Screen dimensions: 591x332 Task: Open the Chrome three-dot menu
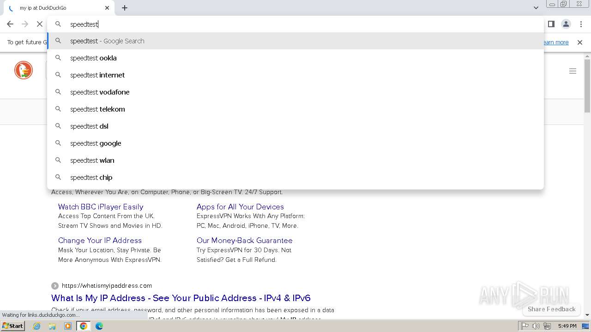click(x=581, y=24)
